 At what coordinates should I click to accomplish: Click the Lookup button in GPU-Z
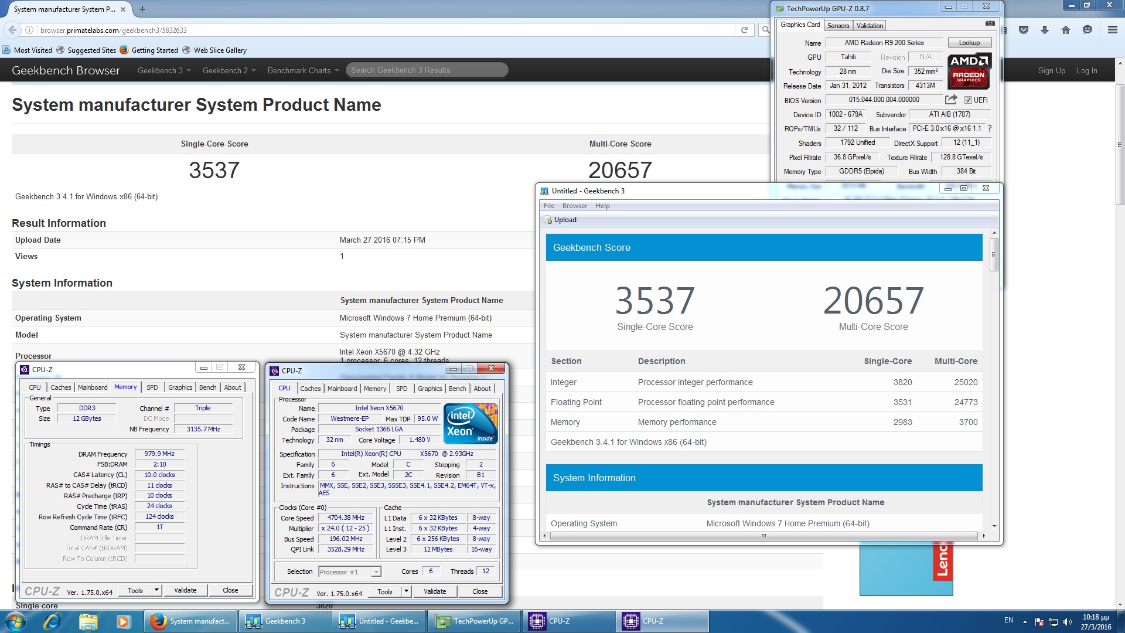(969, 43)
